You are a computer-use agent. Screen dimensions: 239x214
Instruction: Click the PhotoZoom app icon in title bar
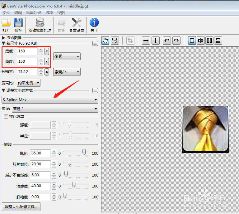pyautogui.click(x=3, y=6)
